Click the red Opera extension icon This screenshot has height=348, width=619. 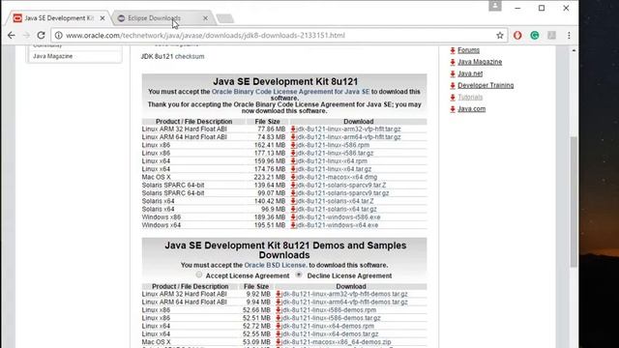coord(517,36)
